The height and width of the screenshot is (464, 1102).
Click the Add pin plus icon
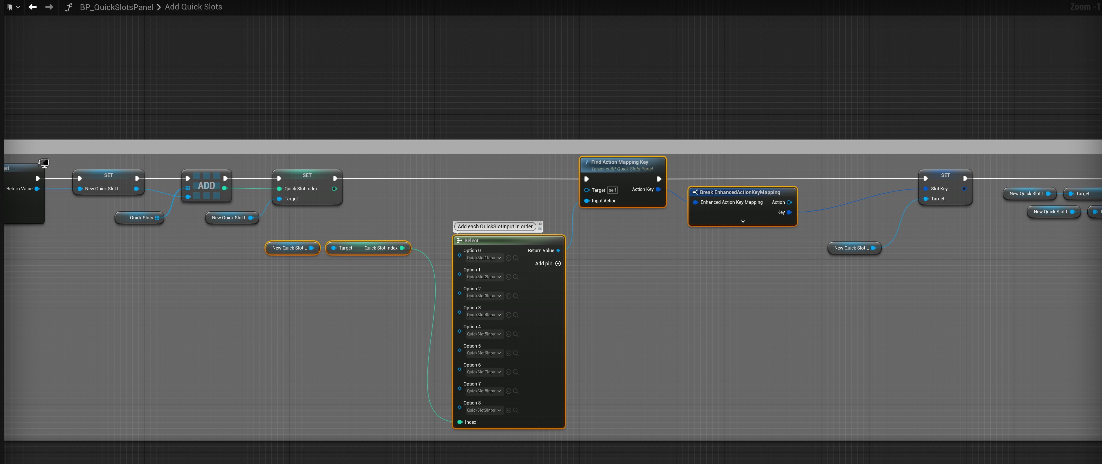pyautogui.click(x=558, y=264)
